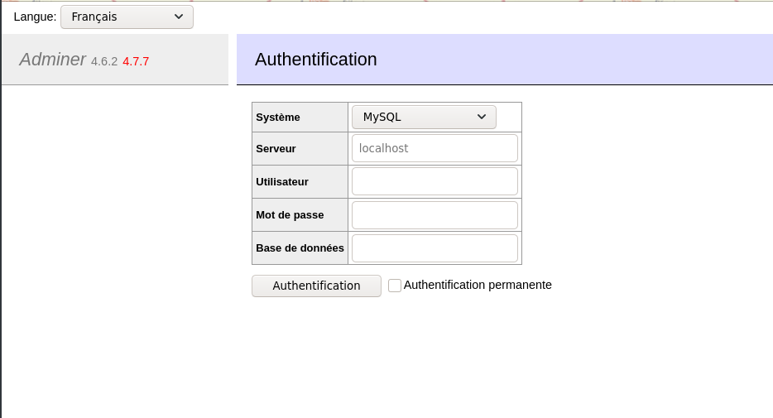Select the Utilisateur row label
The height and width of the screenshot is (418, 773).
tap(282, 182)
